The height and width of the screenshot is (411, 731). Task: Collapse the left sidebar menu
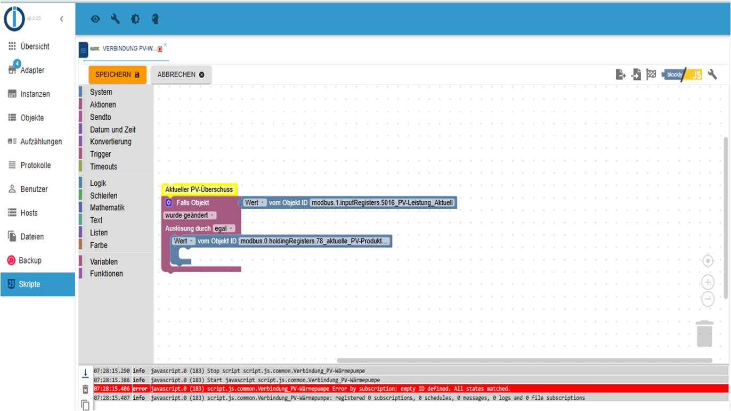(x=61, y=19)
